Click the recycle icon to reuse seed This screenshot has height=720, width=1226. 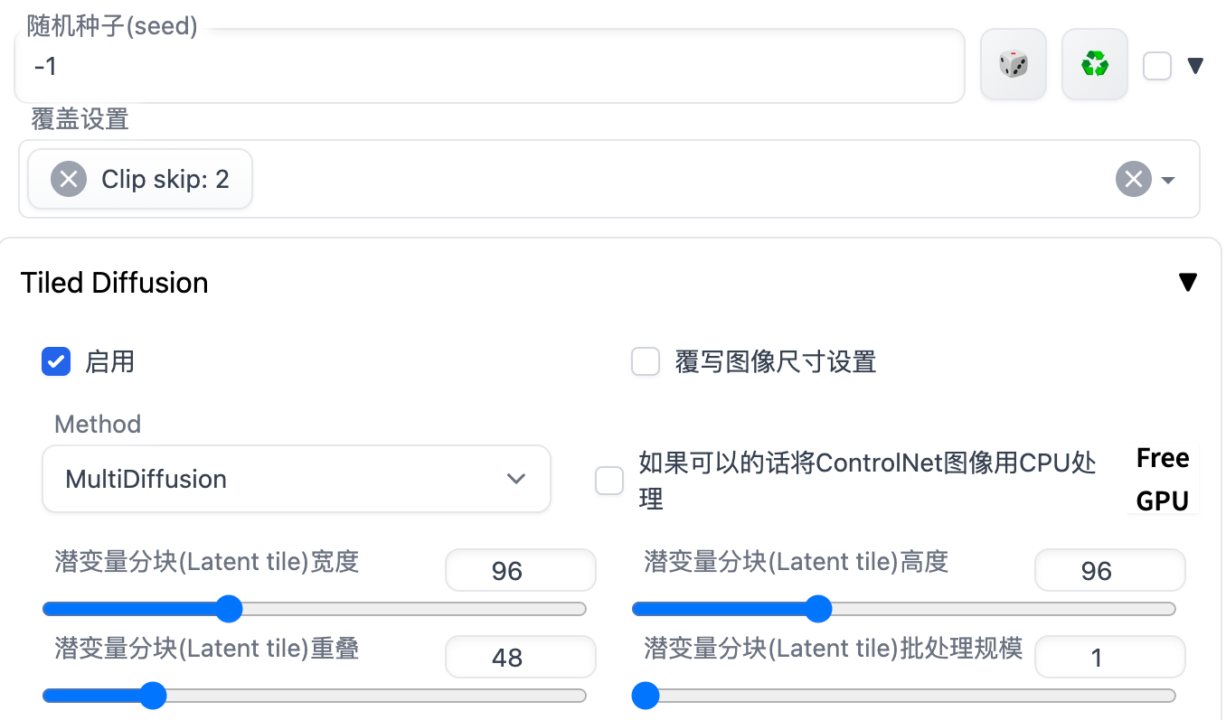1094,64
